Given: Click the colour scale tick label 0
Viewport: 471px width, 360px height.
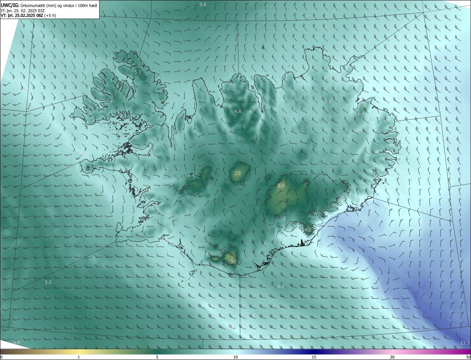Looking at the screenshot, I should 1,357.
